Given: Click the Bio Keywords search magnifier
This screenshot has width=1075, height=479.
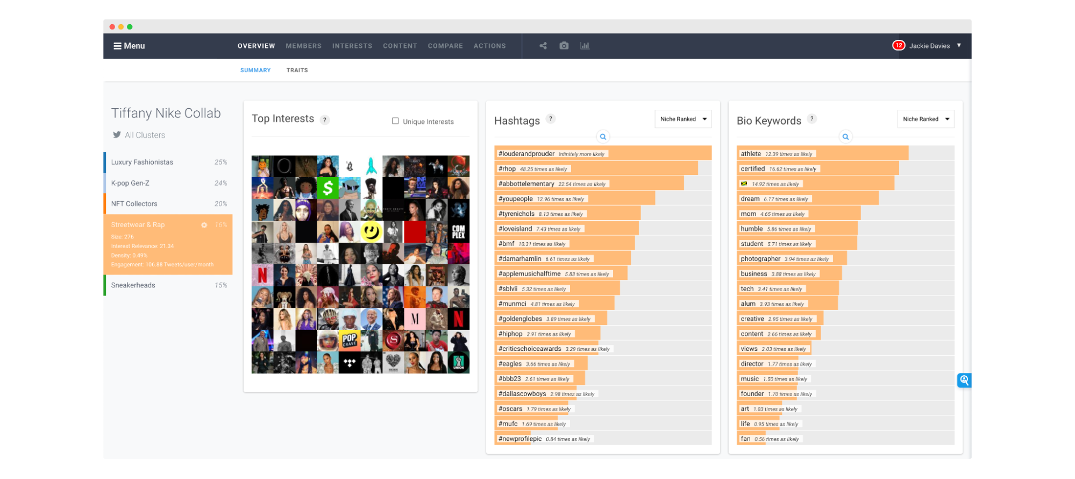Looking at the screenshot, I should pos(845,137).
